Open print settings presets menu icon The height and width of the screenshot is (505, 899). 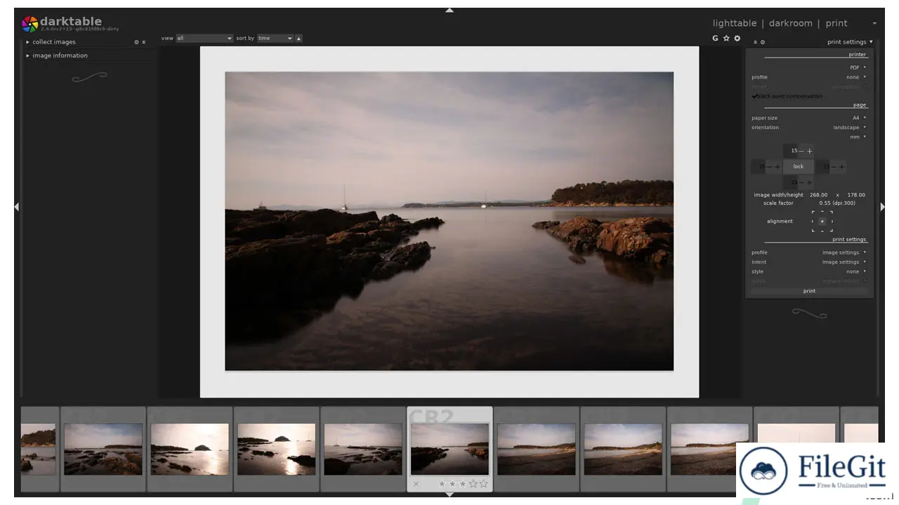coord(756,42)
